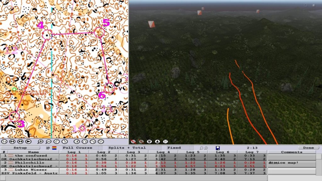Start replay with the play button
322x181 pixels.
pyautogui.click(x=28, y=142)
